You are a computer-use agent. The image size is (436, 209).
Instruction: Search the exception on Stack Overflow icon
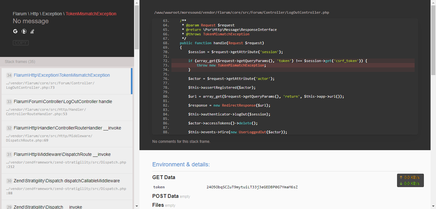click(32, 31)
